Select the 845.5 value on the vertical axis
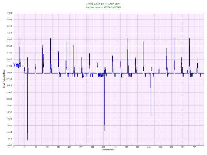Viewport: 207px width, 155px height. tap(10, 139)
